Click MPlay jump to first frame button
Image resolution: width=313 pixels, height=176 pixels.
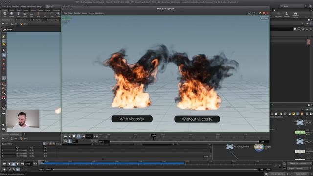point(65,136)
